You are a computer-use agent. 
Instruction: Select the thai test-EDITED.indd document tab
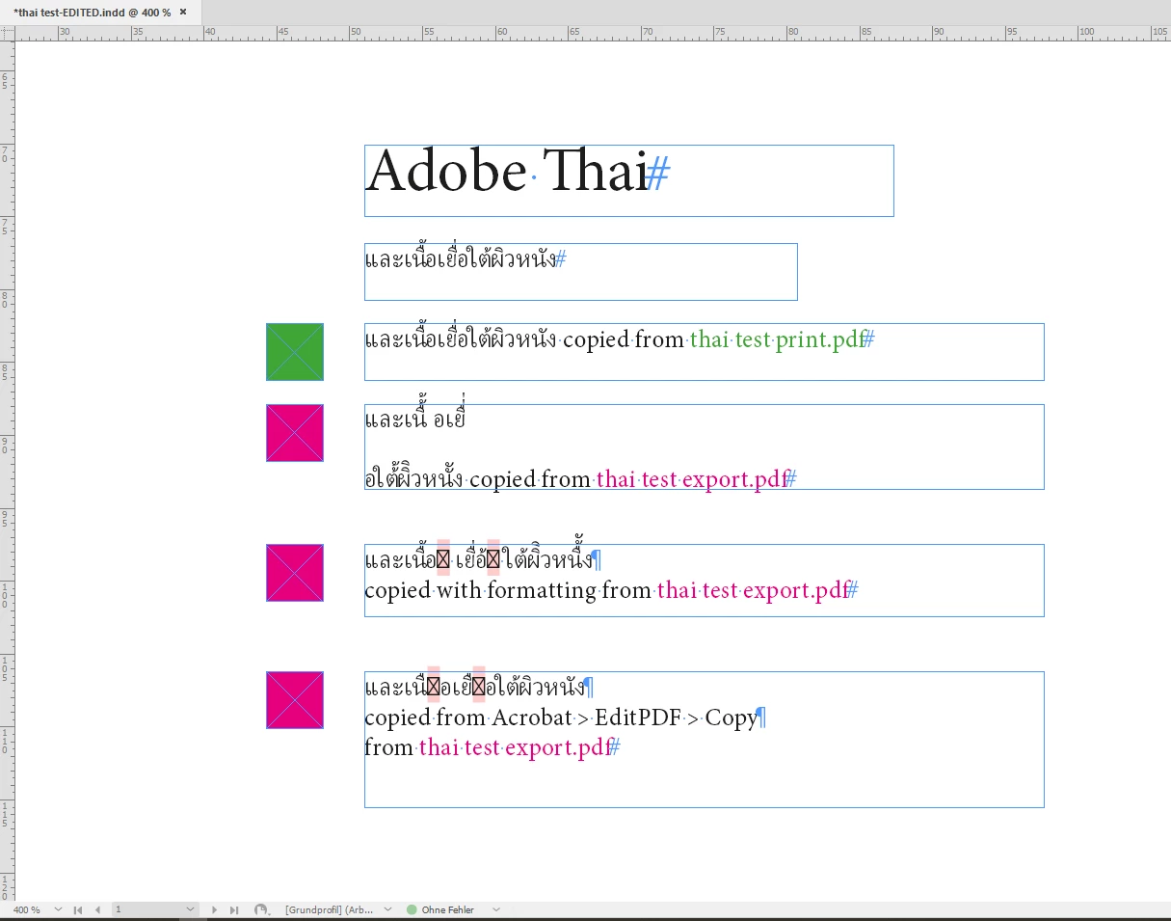100,13
